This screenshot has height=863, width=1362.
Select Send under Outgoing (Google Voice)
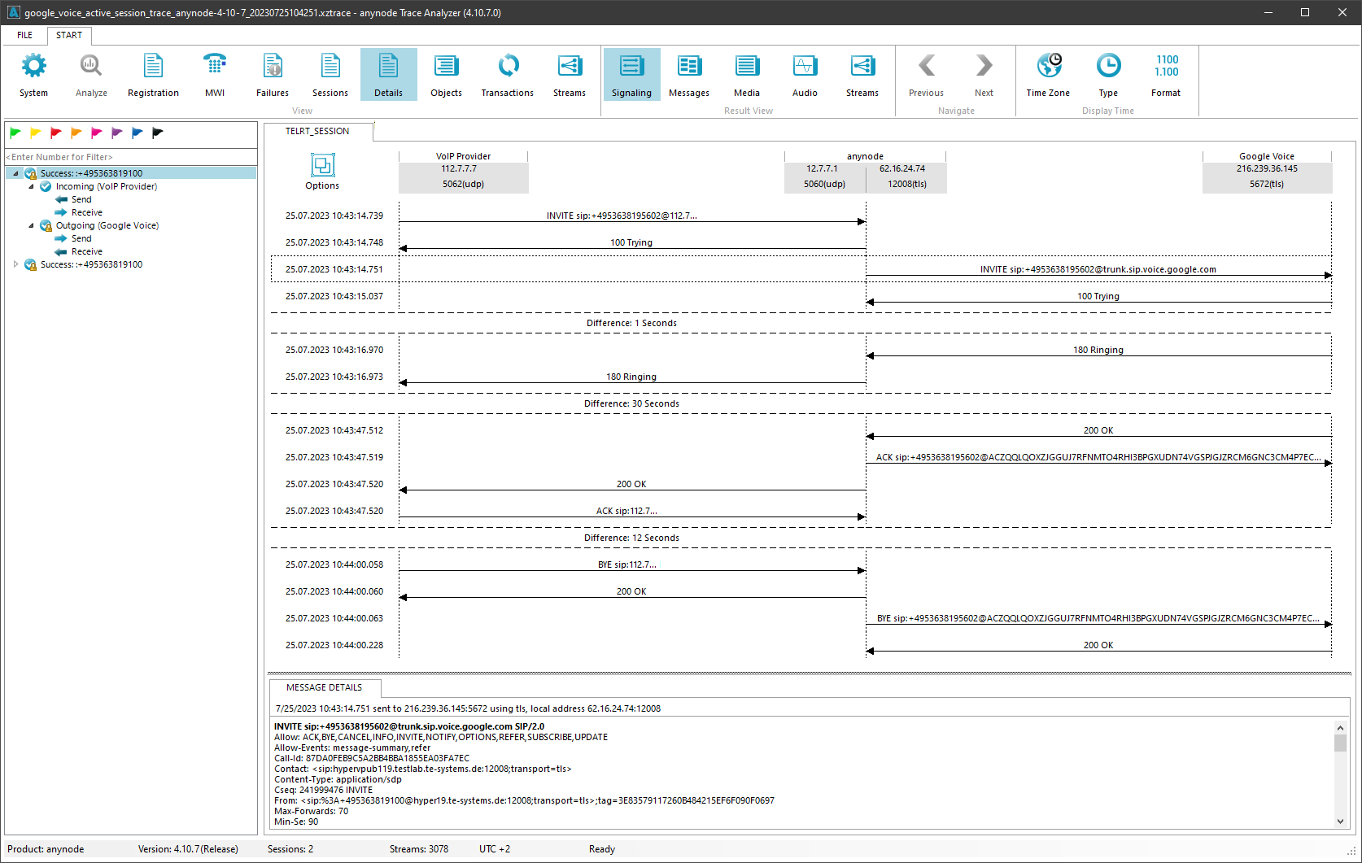click(81, 238)
